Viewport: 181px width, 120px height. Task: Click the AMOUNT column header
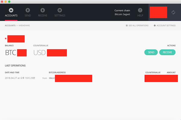171,73
